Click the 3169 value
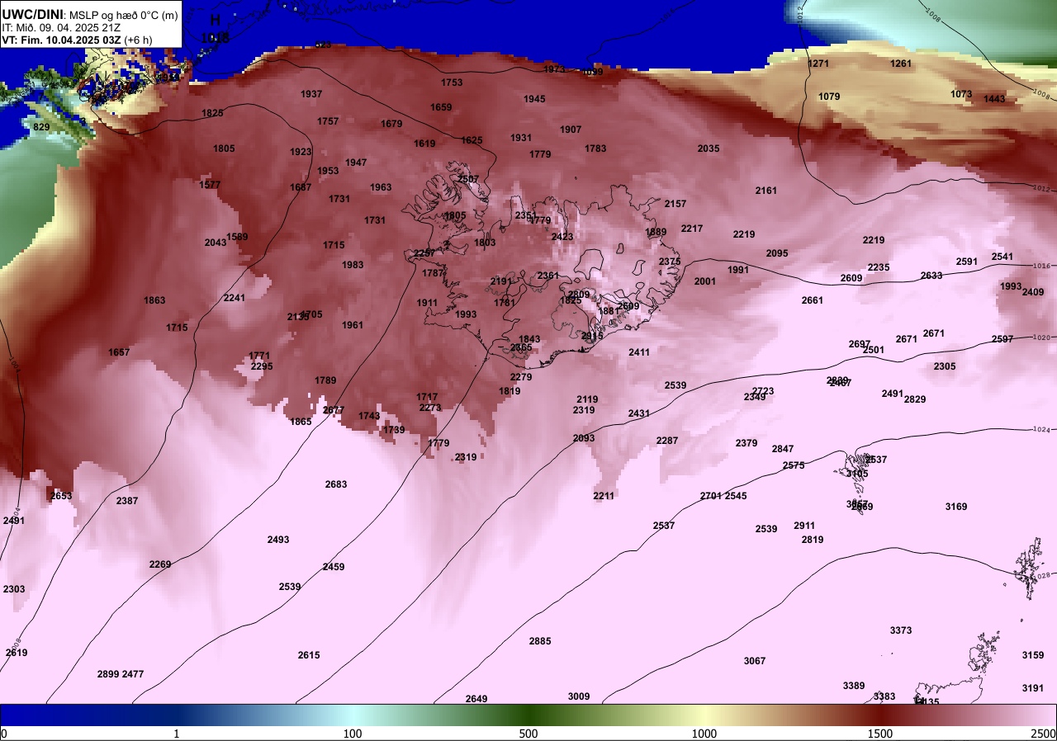Viewport: 1057px width, 741px height. click(956, 507)
